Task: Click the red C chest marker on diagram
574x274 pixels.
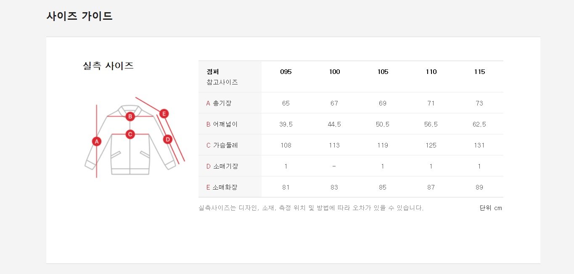Action: coord(130,134)
